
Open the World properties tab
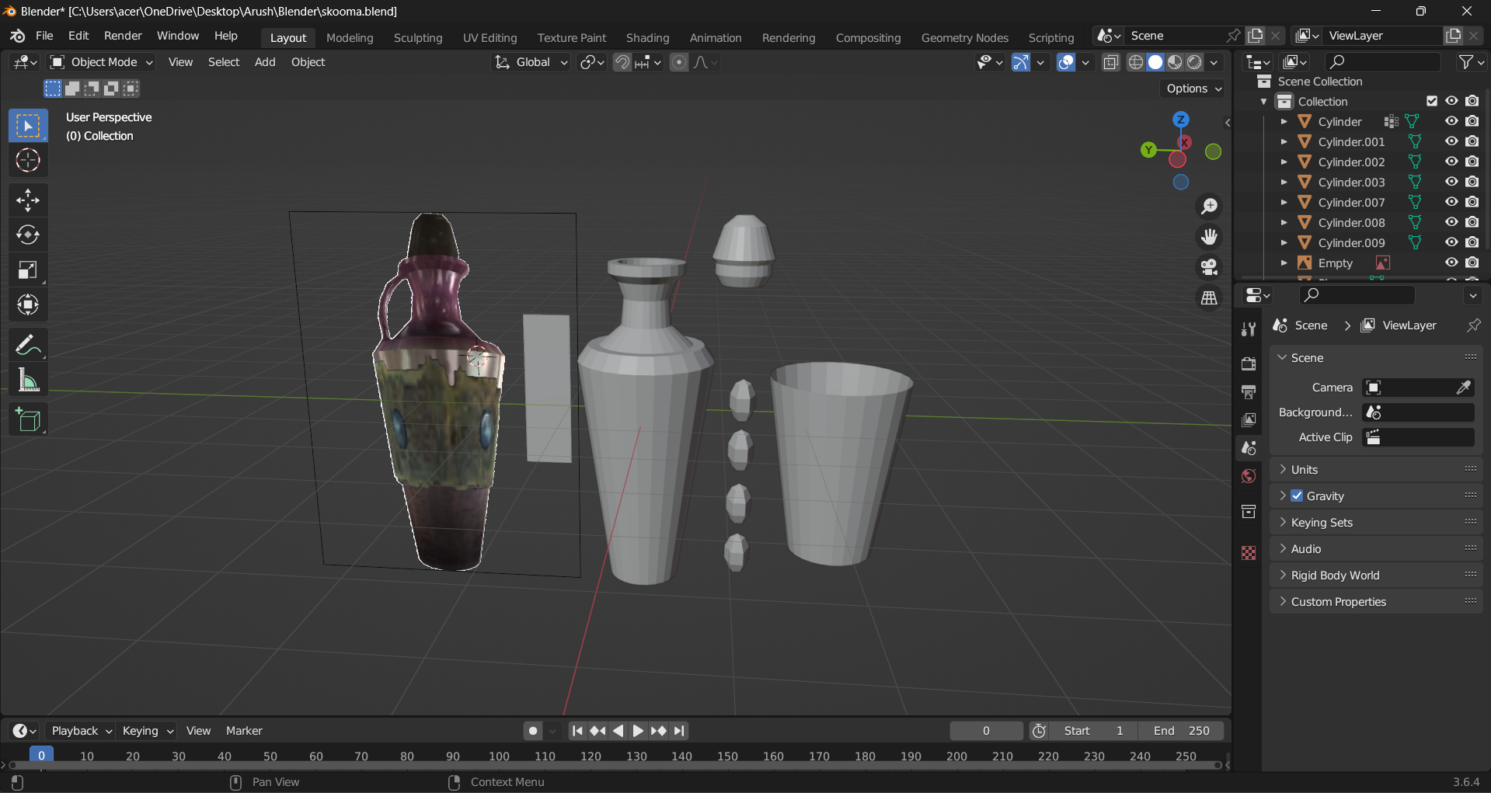(1249, 476)
